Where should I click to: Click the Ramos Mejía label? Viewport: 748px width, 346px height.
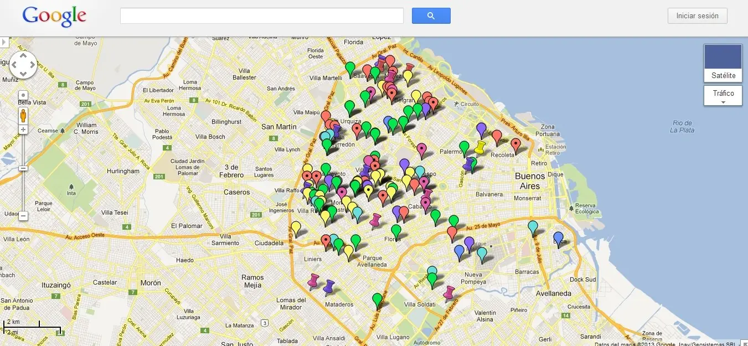[x=252, y=281]
